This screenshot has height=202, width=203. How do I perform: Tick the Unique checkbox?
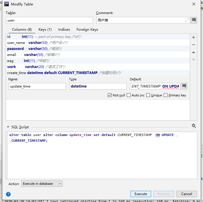tap(148, 95)
